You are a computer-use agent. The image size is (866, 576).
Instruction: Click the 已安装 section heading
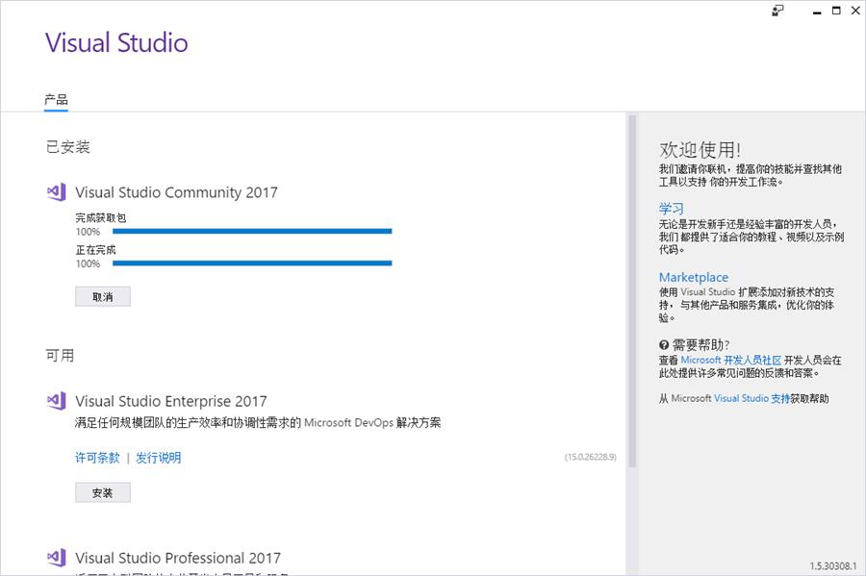[68, 147]
